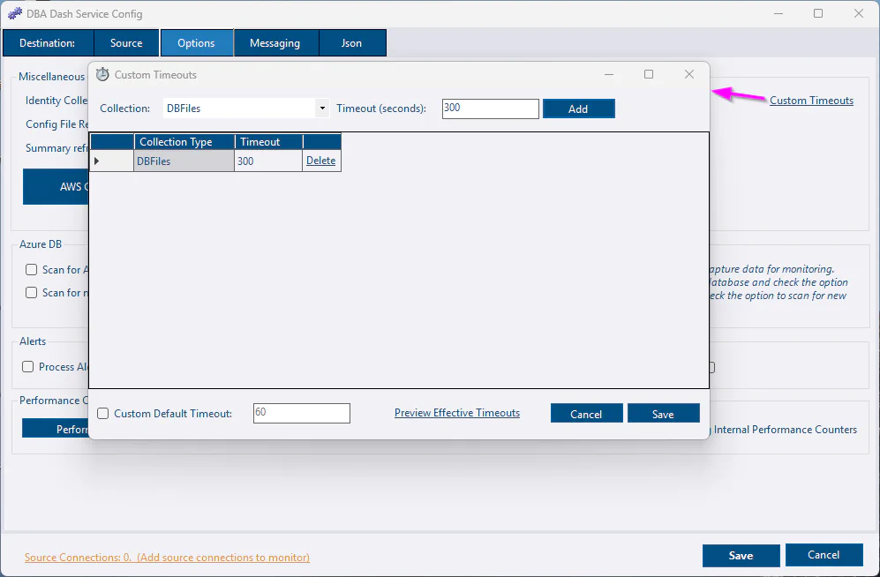
Task: Toggle the first Azure DB scan checkbox
Action: (32, 270)
